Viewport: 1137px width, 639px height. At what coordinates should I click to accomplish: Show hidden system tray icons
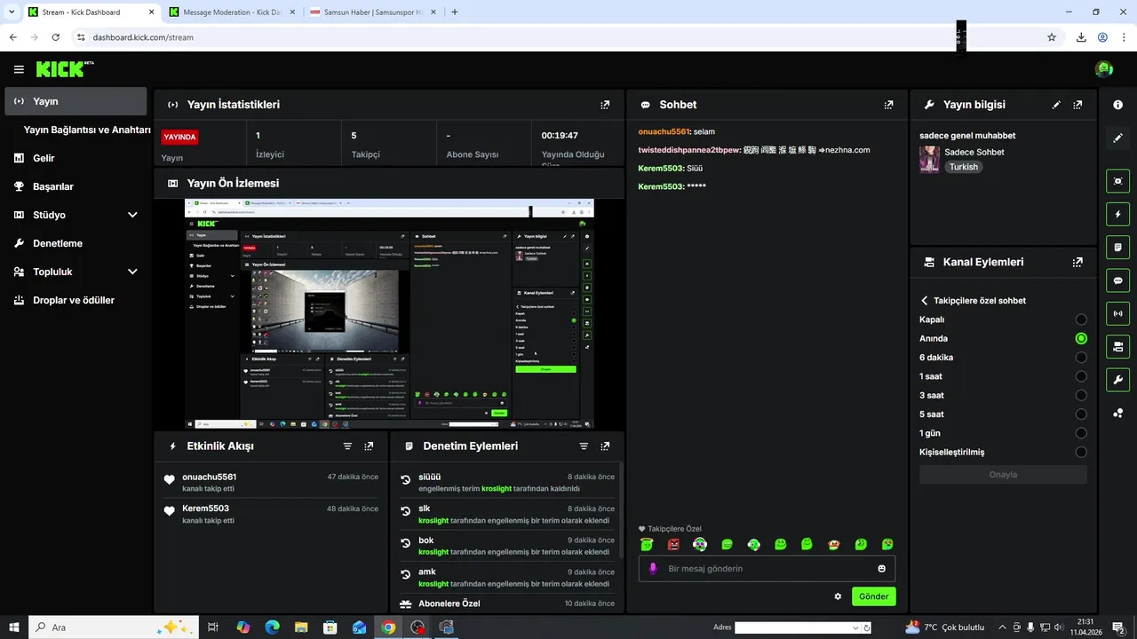pos(1002,627)
